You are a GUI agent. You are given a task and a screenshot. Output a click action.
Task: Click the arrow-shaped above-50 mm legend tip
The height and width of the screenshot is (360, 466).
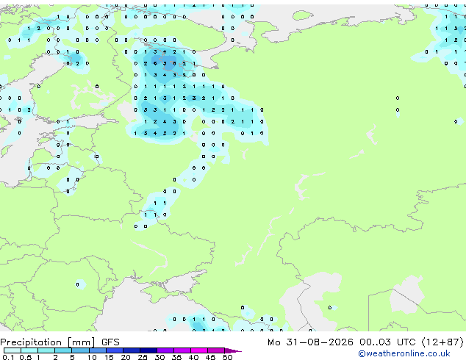point(233,350)
